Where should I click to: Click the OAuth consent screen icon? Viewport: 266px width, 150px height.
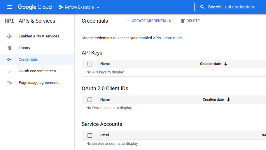(x=9, y=71)
